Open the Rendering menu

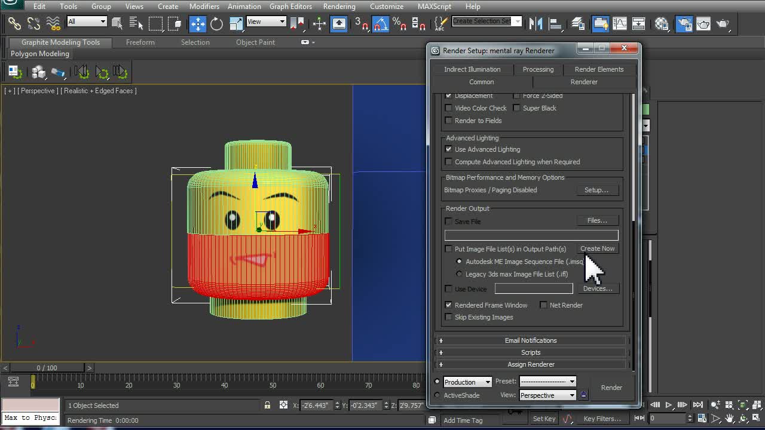[339, 7]
